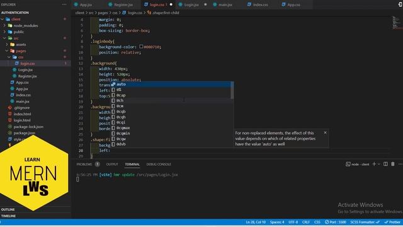
Task: Open the new terminal launch profile dropdown
Action: pos(379,164)
